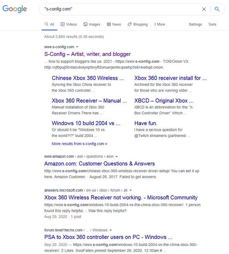Click the magnifier icon on the All tab

point(46,24)
